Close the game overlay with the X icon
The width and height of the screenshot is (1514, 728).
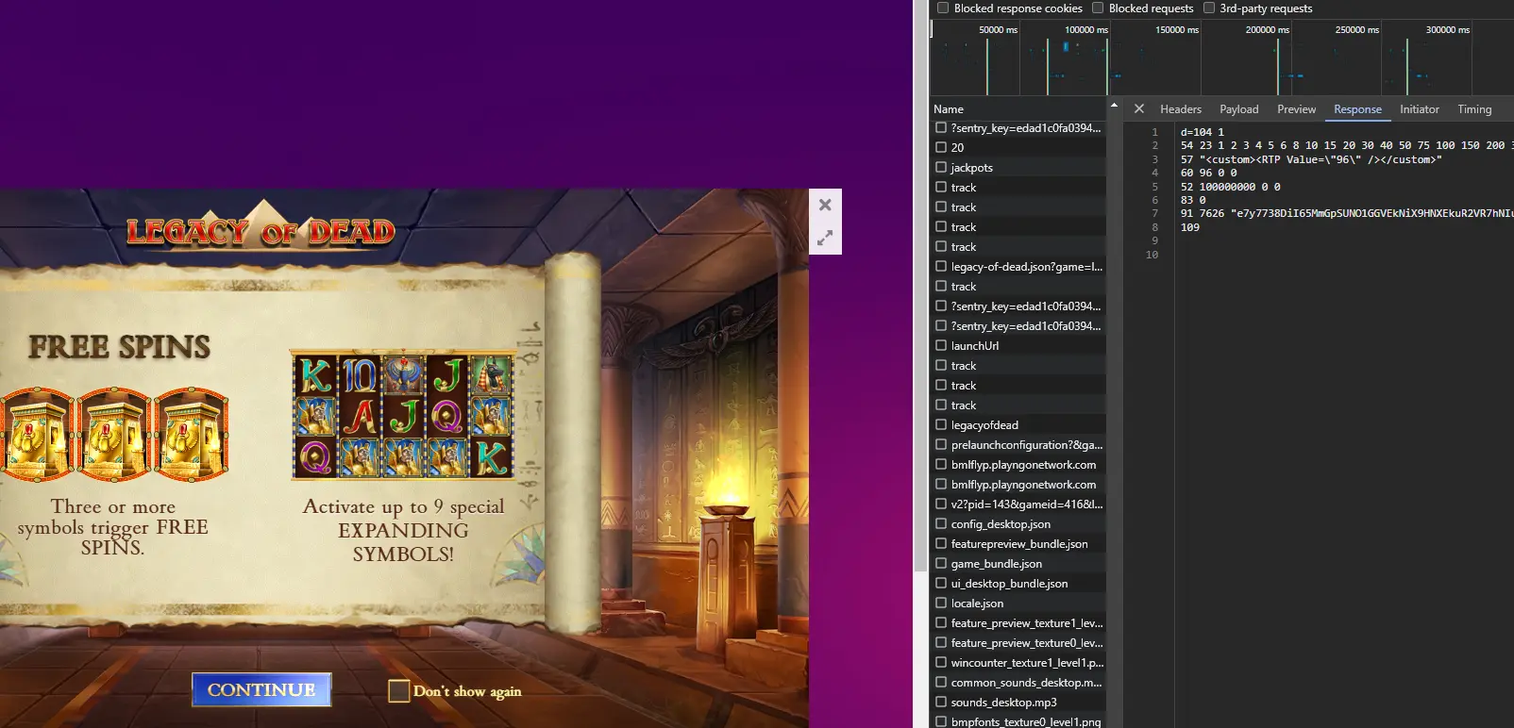pos(825,205)
